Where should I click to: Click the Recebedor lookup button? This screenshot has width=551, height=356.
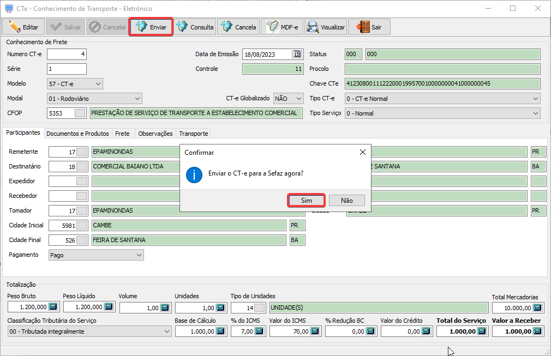pyautogui.click(x=81, y=196)
